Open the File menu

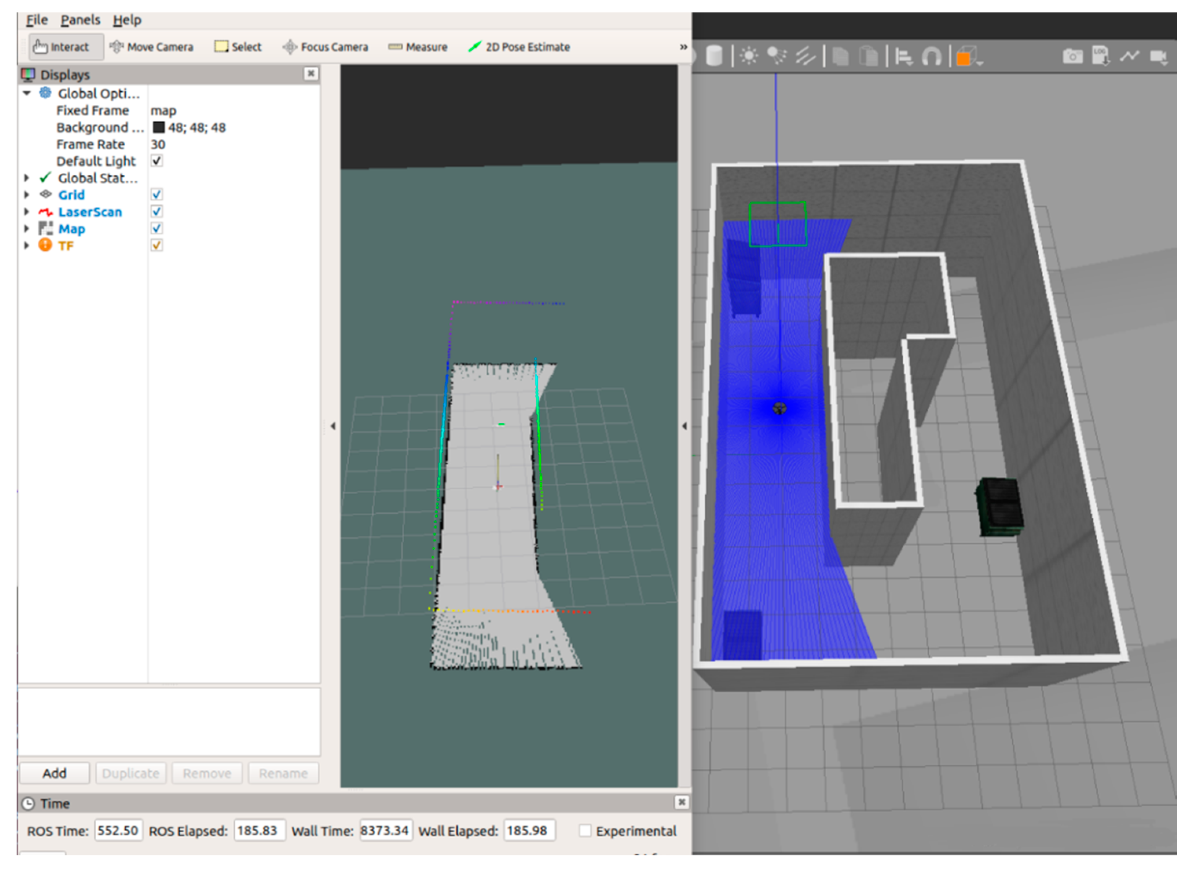click(37, 20)
